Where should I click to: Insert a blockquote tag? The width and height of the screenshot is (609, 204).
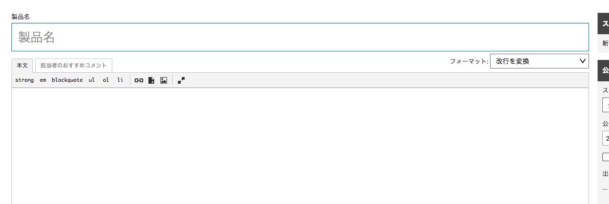pos(67,80)
